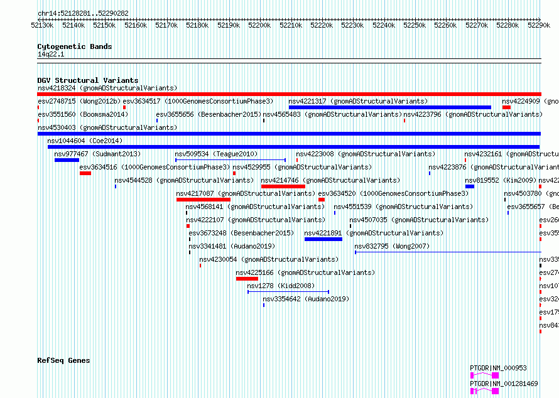Image resolution: width=559 pixels, height=398 pixels.
Task: Open the nsv977467 (Sudmant2013) label
Action: (97, 154)
